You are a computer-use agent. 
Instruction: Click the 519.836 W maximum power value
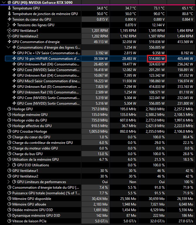[x=157, y=42]
